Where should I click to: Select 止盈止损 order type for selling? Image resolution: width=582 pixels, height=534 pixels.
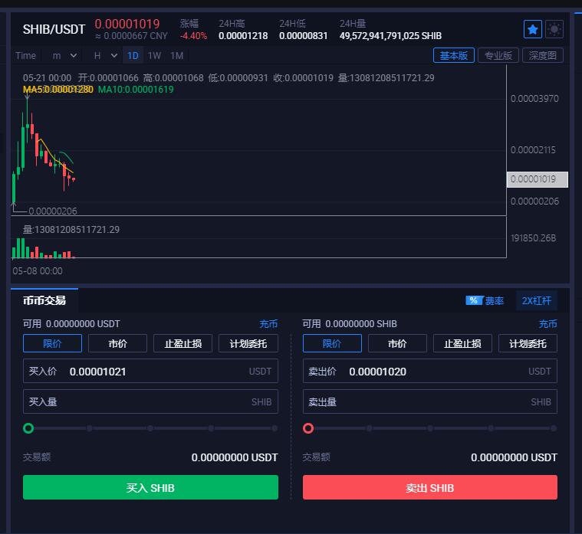(x=462, y=343)
